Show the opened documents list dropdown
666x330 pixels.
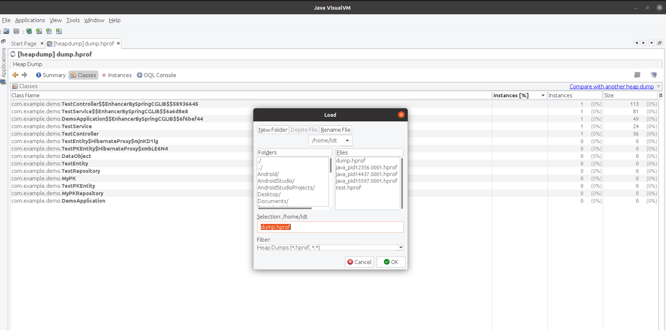click(x=651, y=43)
